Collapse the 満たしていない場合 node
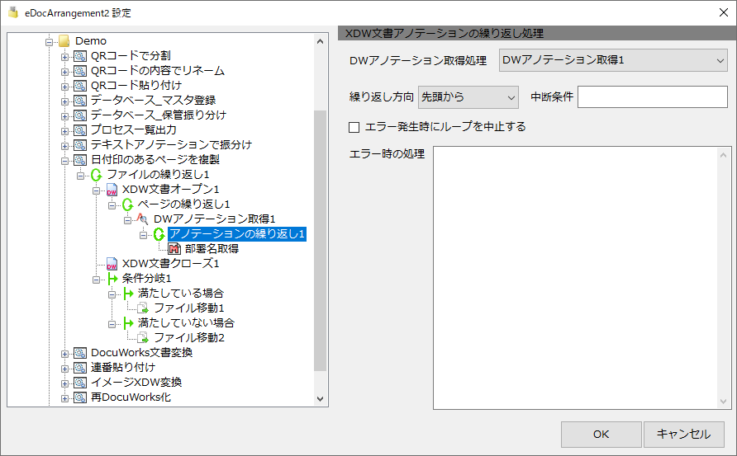The width and height of the screenshot is (737, 456). pos(112,324)
